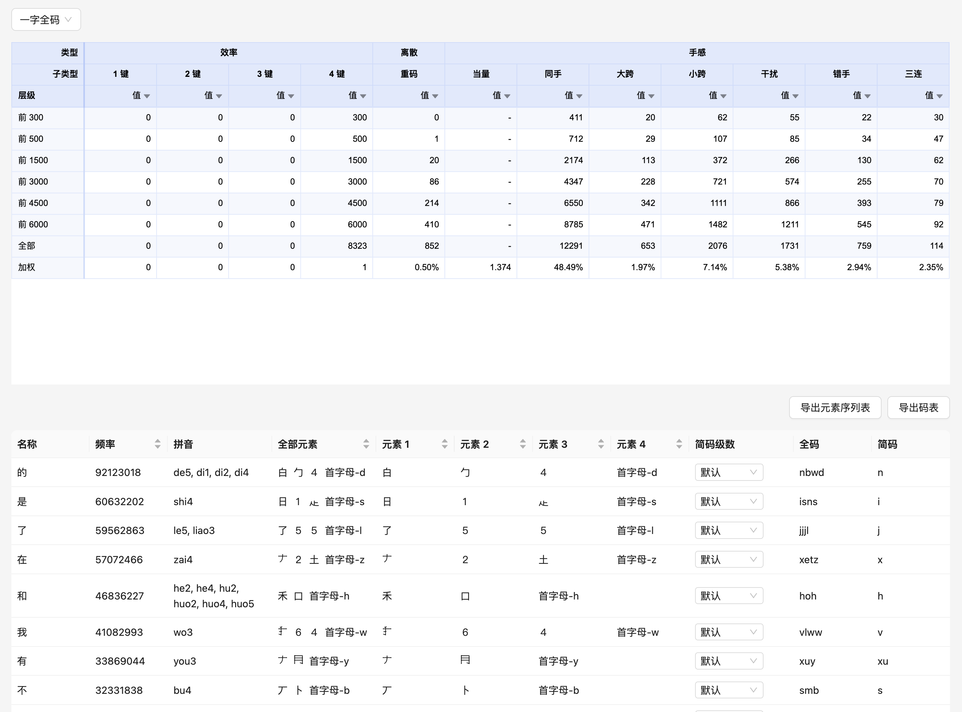The image size is (962, 712).
Task: Open 简码级数 dropdown for 的 row
Action: coord(729,472)
